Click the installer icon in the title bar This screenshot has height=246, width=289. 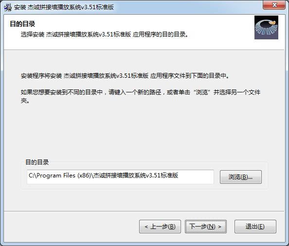(x=8, y=7)
